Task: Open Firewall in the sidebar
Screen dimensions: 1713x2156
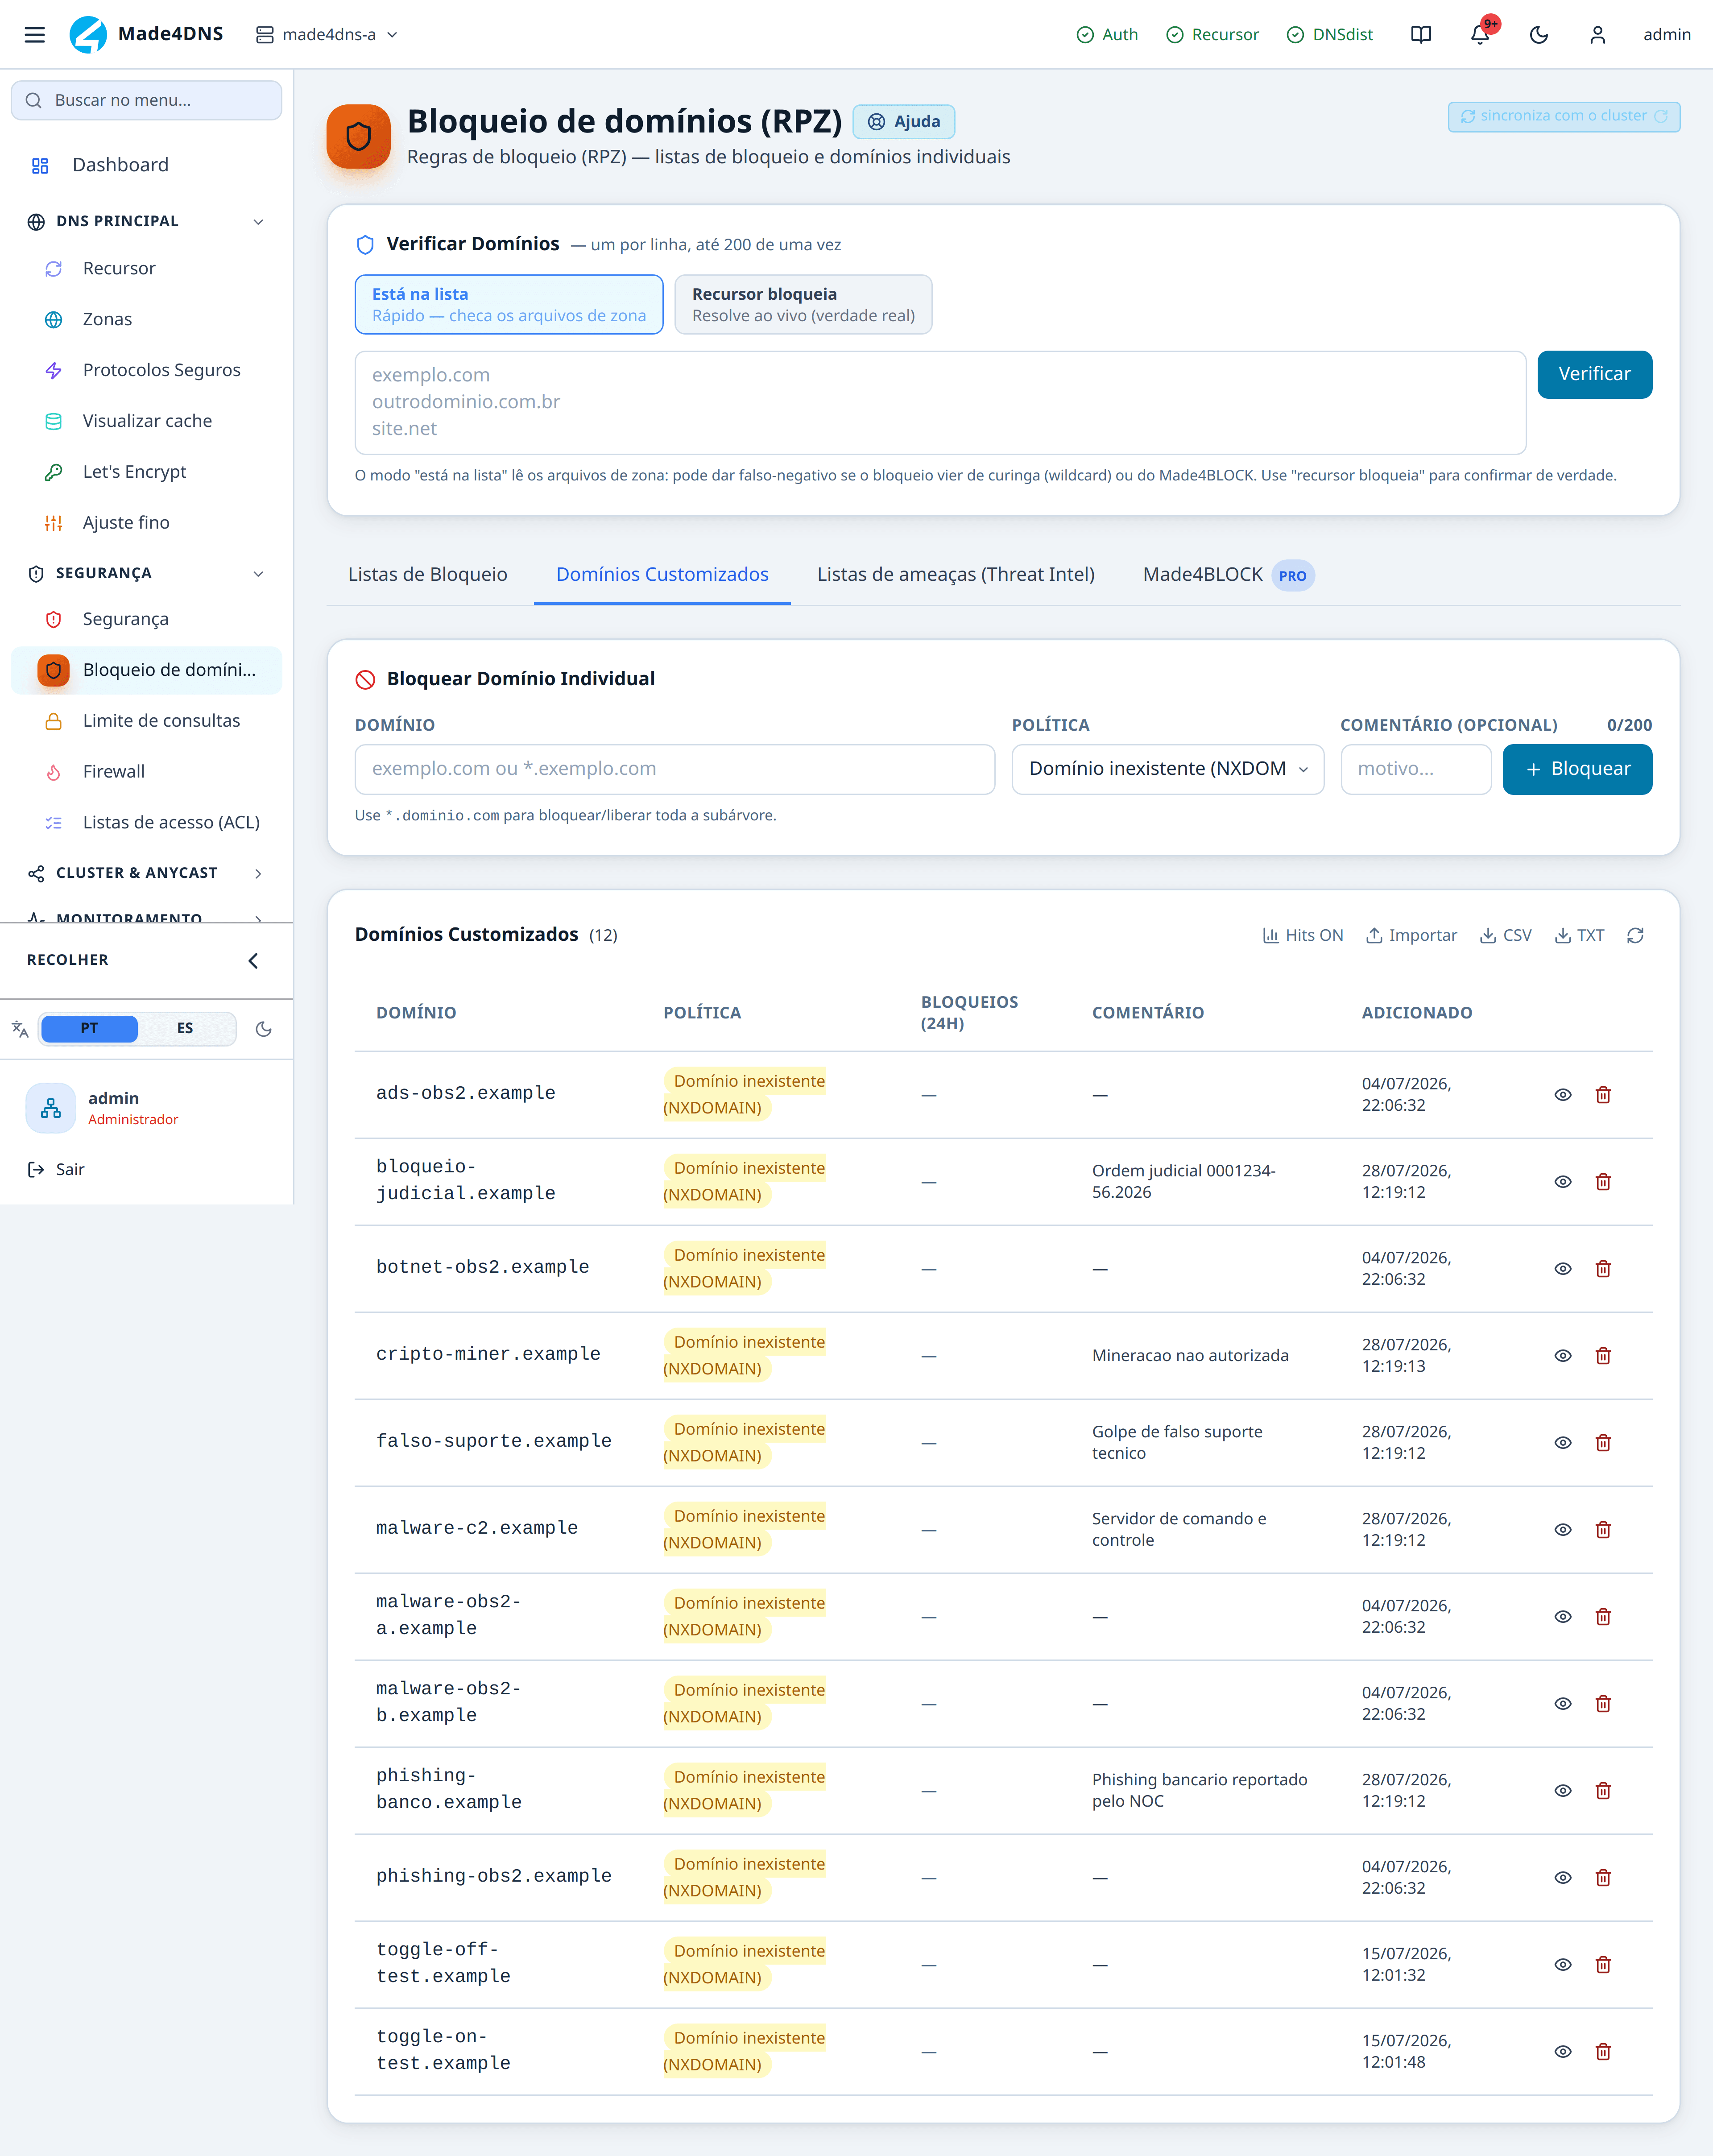Action: tap(146, 772)
